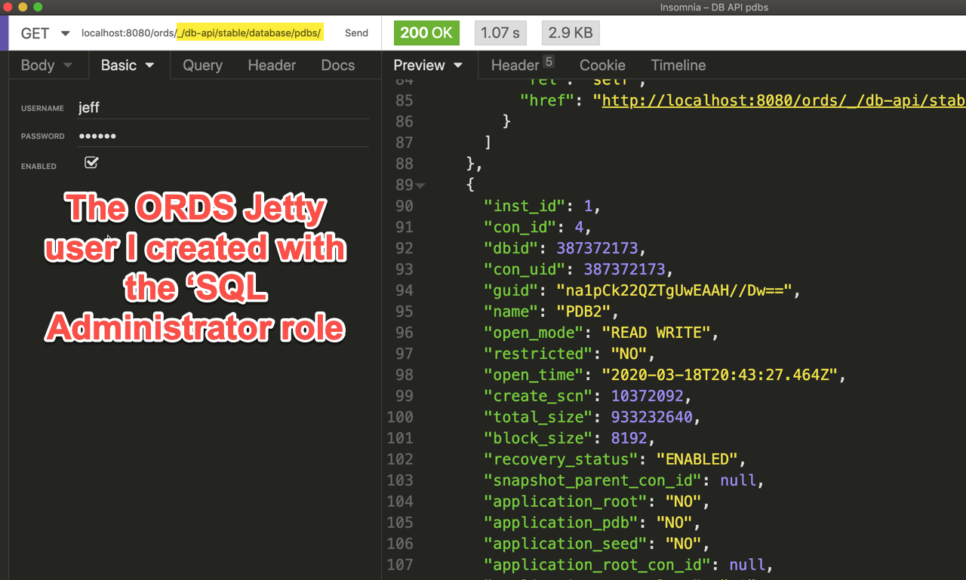Switch to the Cookie tab

click(602, 66)
